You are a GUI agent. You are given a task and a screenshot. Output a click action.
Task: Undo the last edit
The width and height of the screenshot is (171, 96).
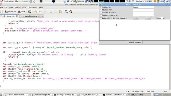38,11
